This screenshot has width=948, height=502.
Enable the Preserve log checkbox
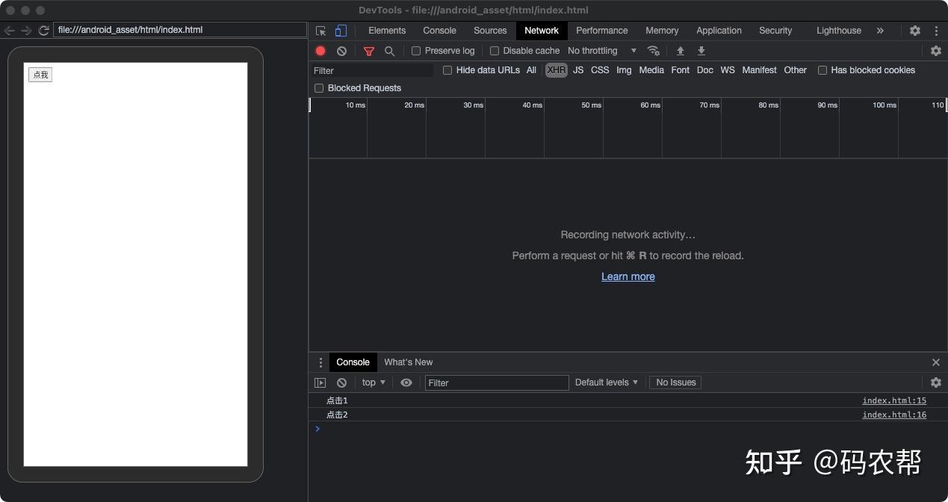416,50
